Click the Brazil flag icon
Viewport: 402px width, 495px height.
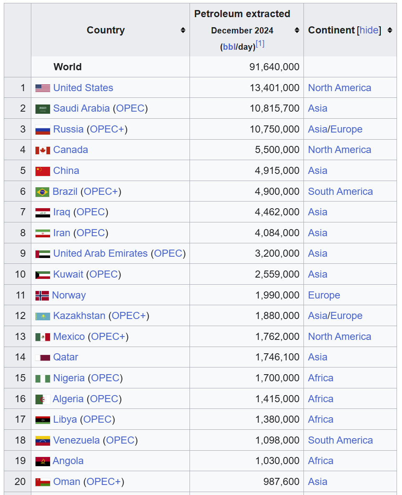pyautogui.click(x=42, y=192)
